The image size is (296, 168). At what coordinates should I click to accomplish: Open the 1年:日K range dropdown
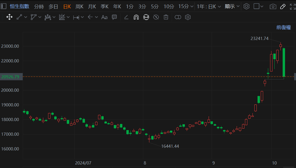209,6
